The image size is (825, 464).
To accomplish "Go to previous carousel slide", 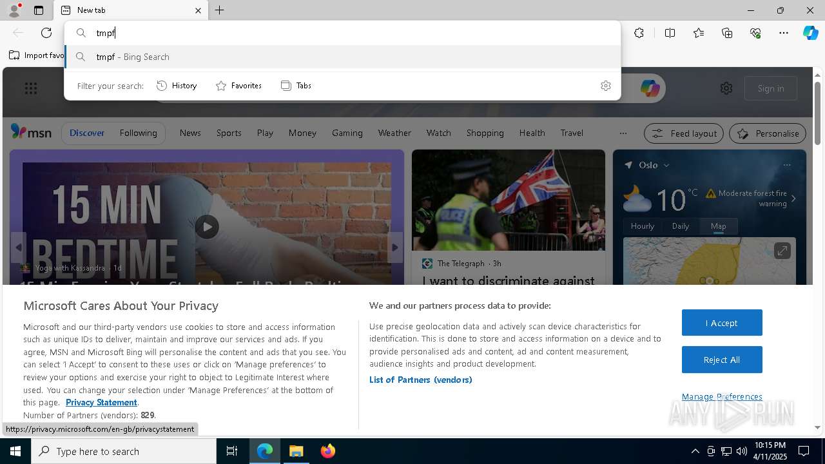I will click(x=19, y=247).
